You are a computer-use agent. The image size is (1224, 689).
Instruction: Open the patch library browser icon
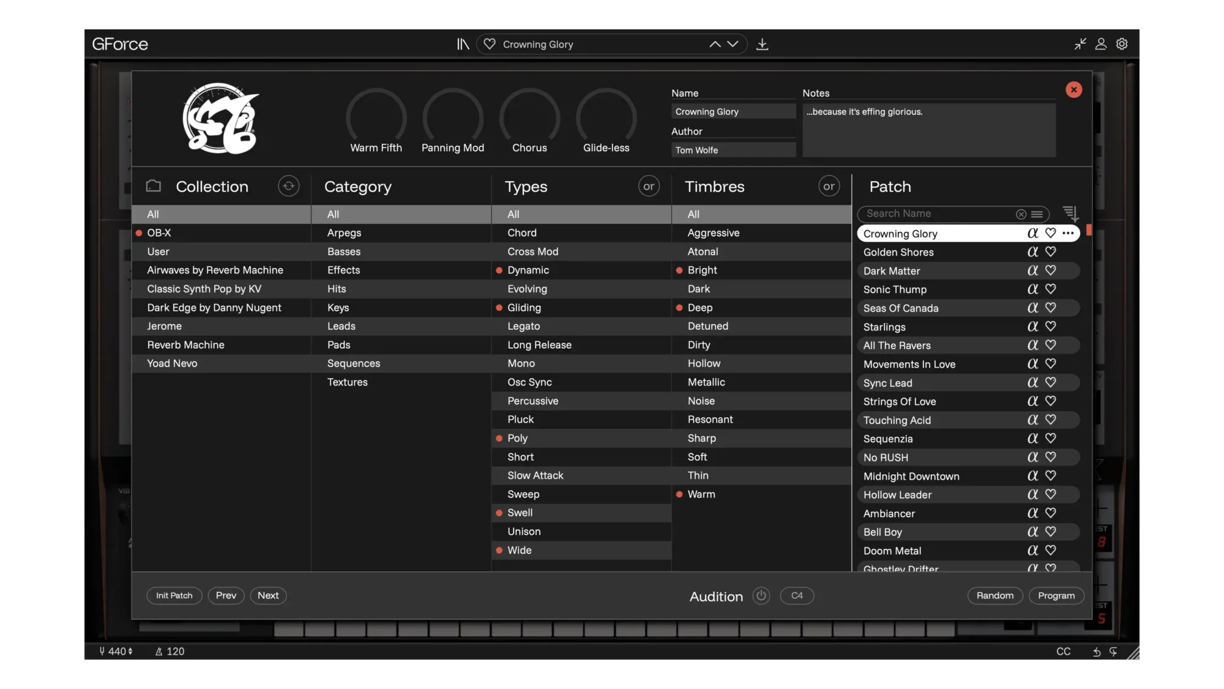click(x=463, y=44)
